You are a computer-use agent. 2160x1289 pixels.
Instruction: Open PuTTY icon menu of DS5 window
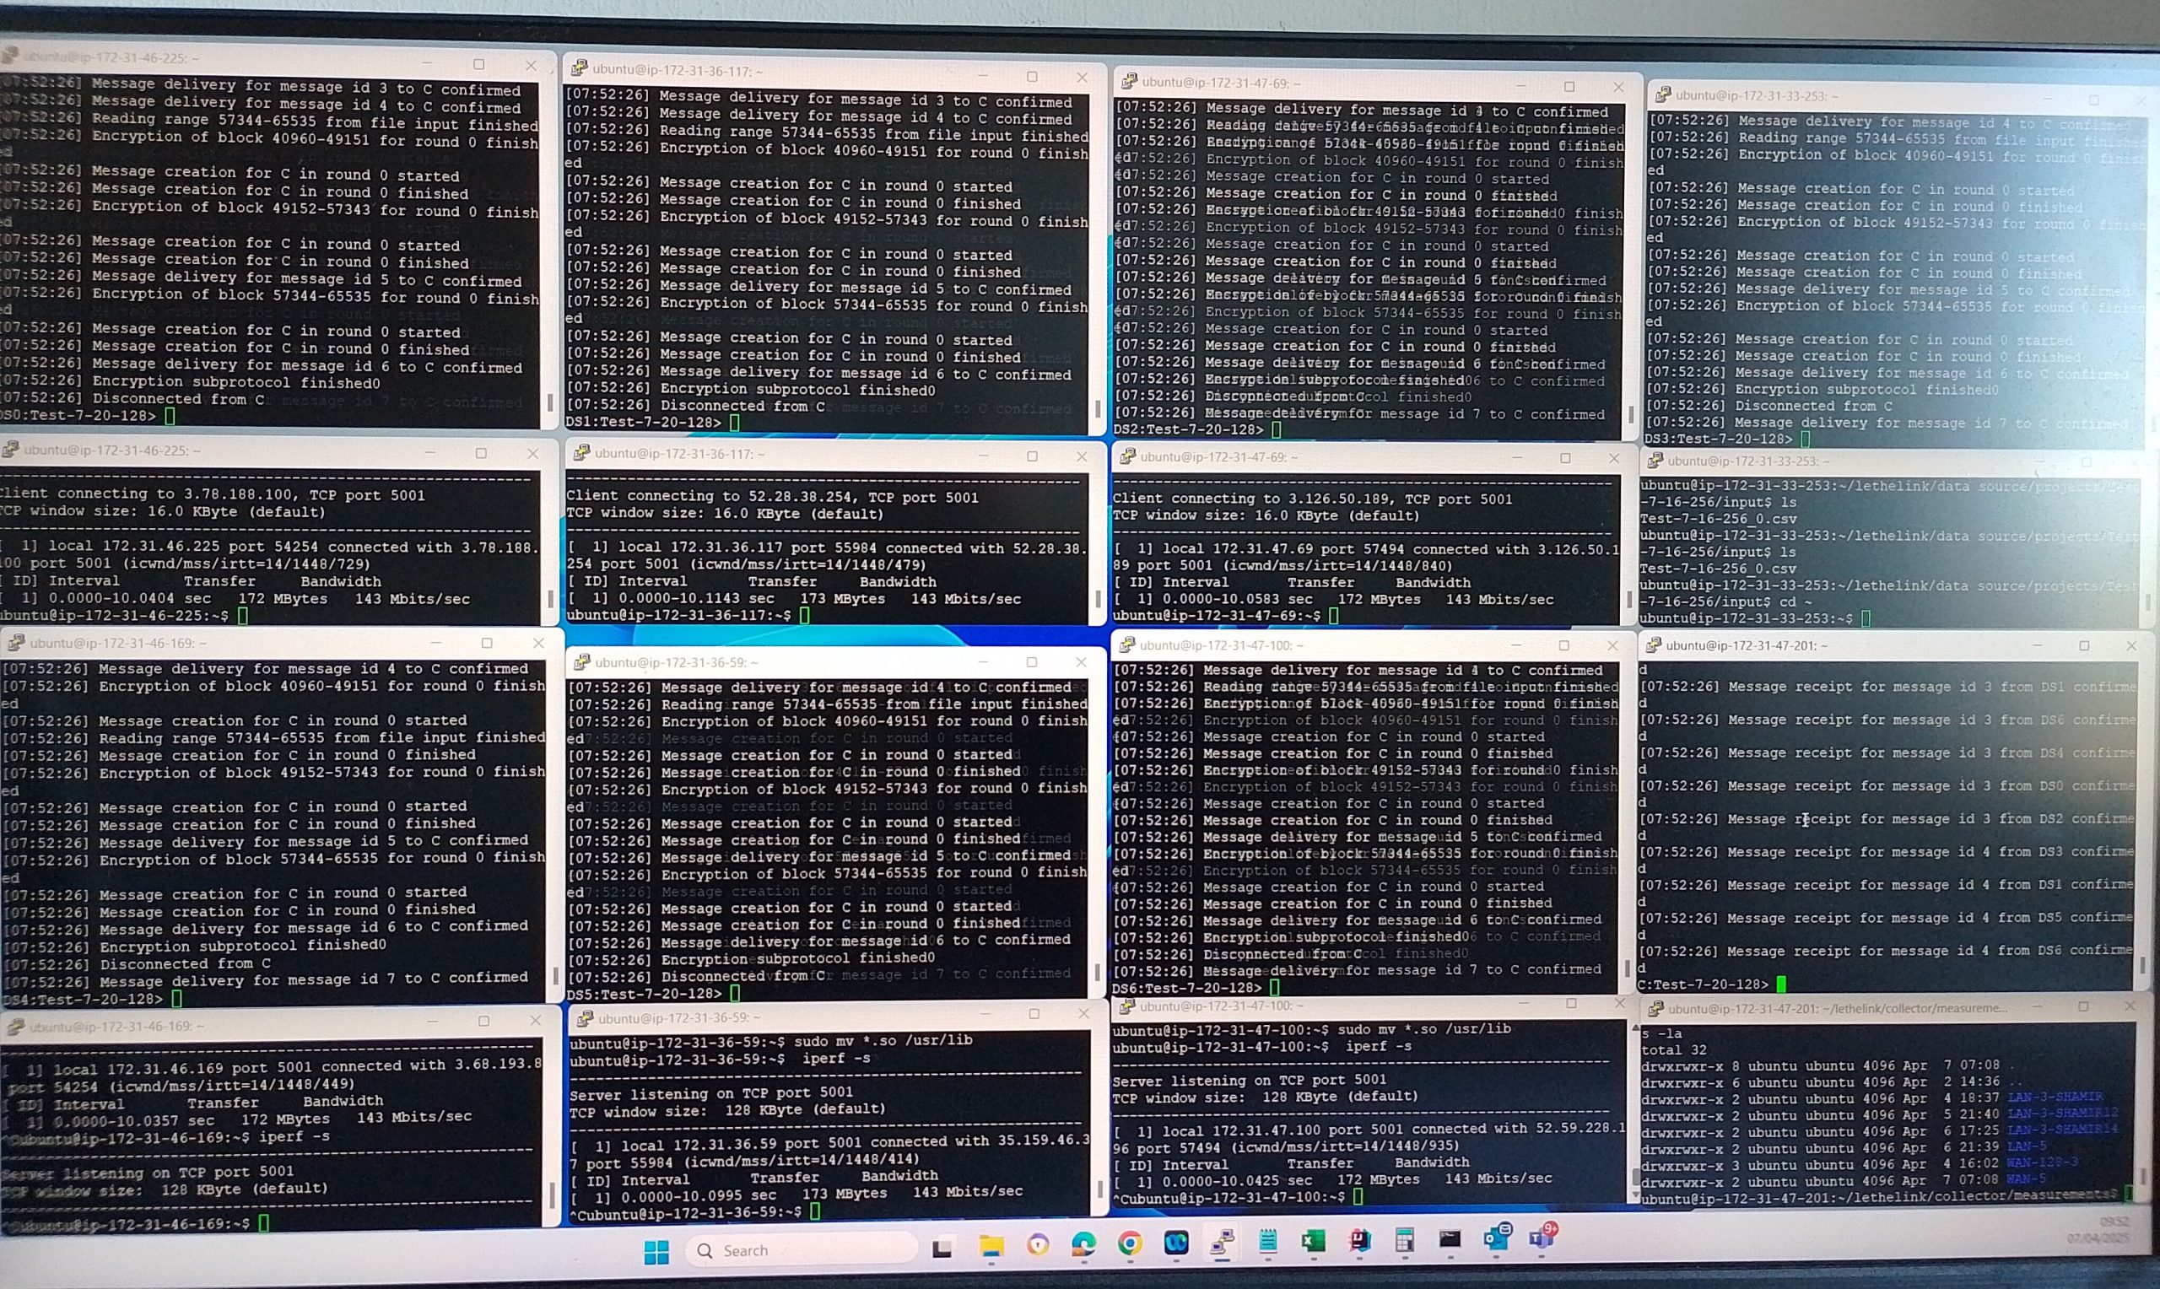click(581, 663)
